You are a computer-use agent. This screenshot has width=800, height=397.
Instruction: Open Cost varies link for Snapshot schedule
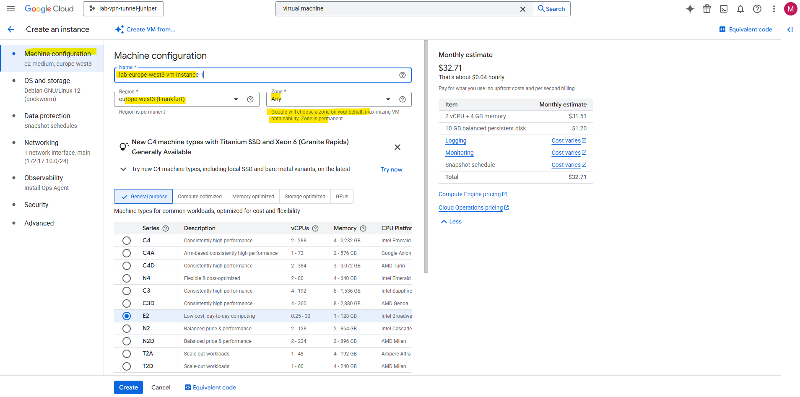click(569, 165)
